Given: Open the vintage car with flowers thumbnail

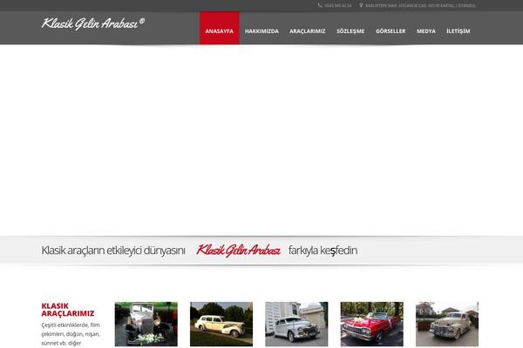Looking at the screenshot, I should coord(146,324).
